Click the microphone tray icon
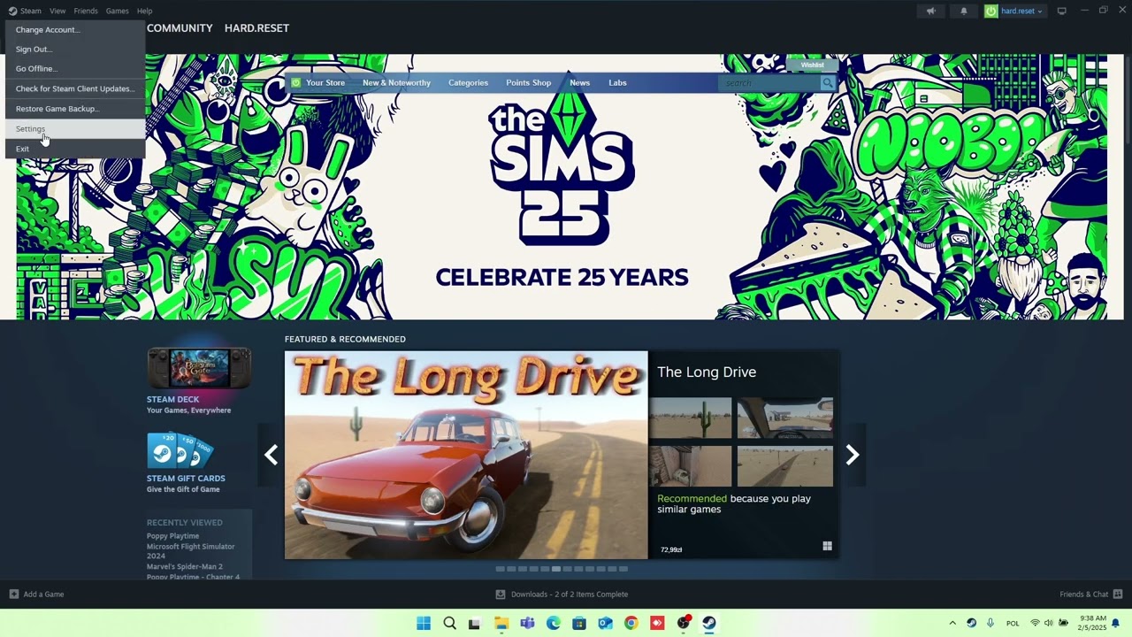1132x637 pixels. tap(990, 623)
